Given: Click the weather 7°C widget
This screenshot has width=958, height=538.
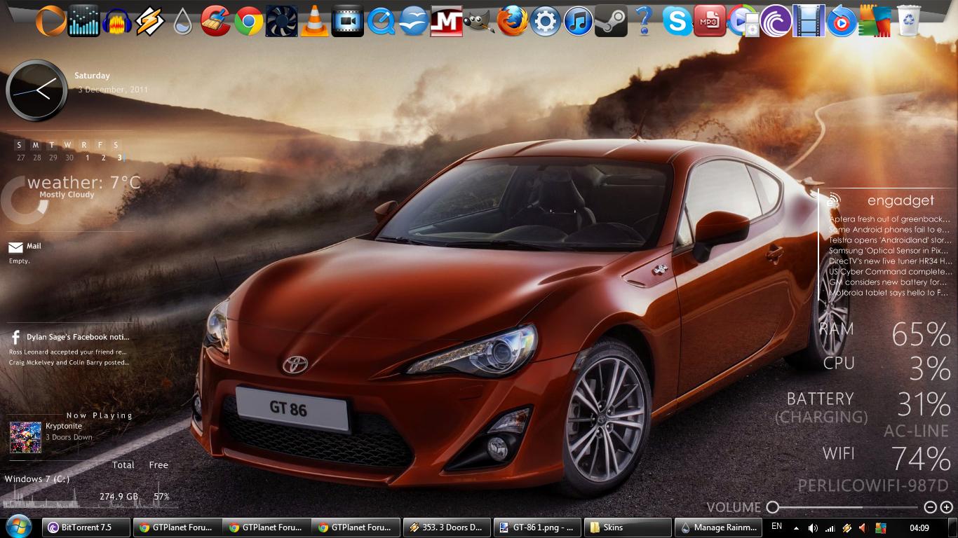Looking at the screenshot, I should (x=84, y=183).
